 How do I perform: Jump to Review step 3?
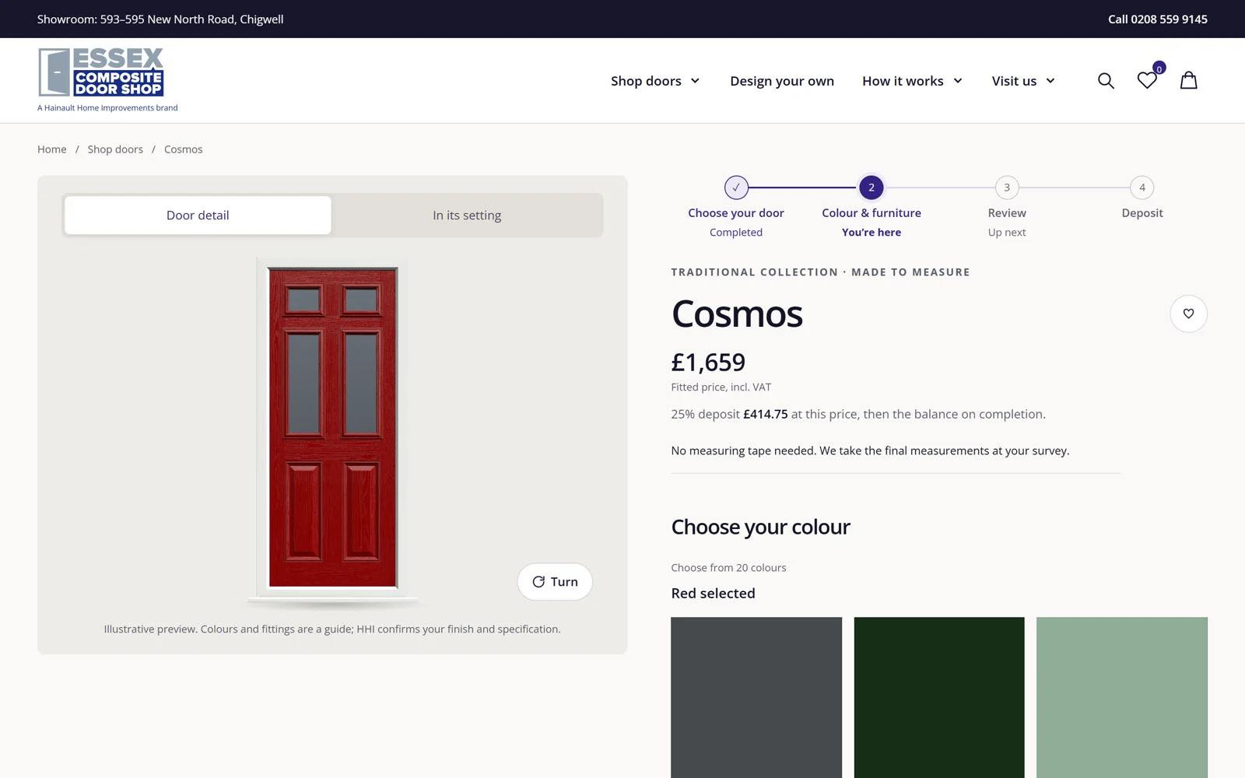pos(1007,207)
